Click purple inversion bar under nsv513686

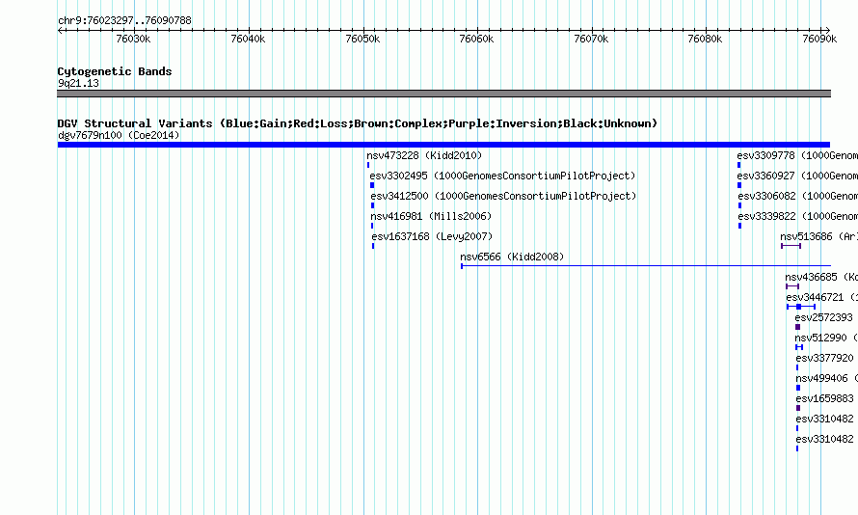click(x=791, y=246)
